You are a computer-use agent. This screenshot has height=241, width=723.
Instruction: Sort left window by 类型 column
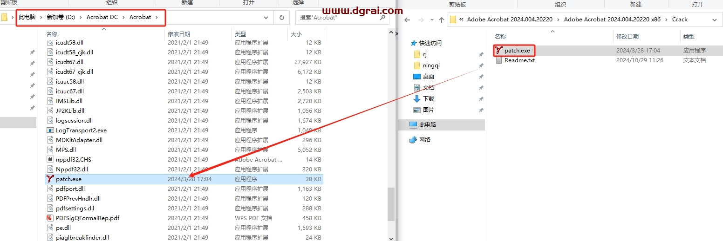tap(240, 34)
